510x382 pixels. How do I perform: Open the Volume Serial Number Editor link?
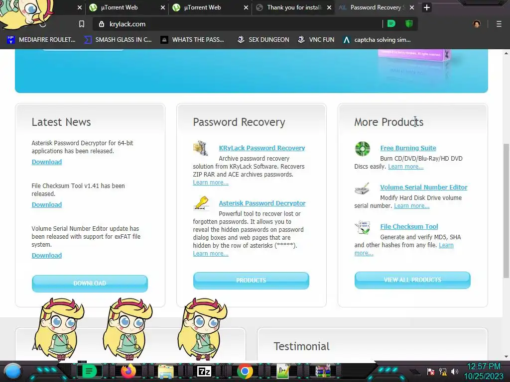[x=424, y=187]
